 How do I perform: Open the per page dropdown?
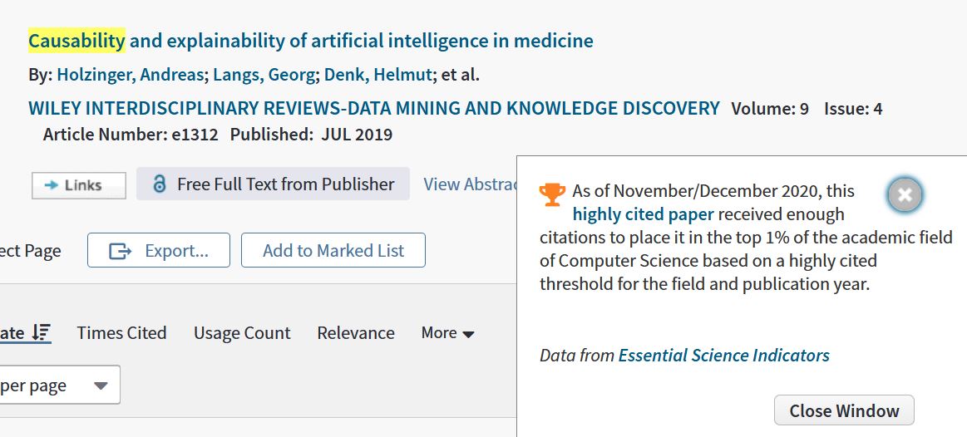(60, 385)
